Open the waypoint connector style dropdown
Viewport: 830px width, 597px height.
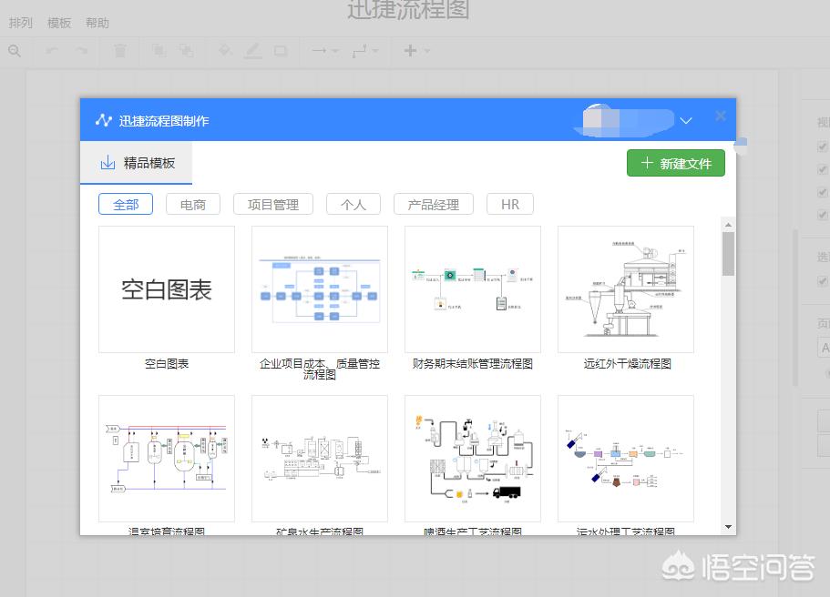(x=365, y=51)
